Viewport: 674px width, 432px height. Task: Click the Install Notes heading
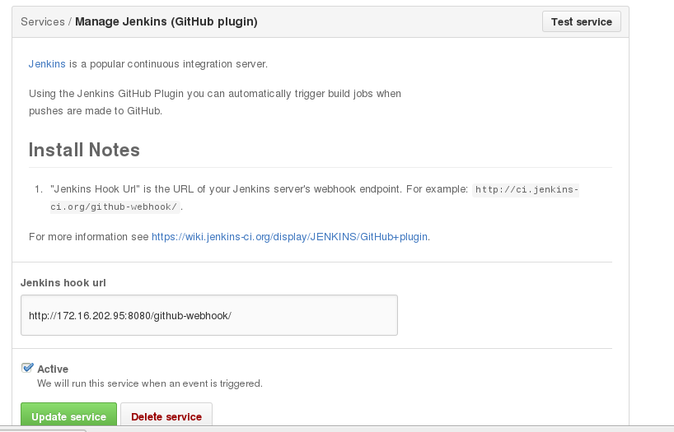coord(84,150)
